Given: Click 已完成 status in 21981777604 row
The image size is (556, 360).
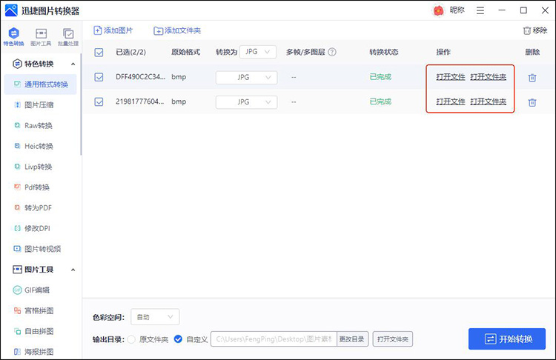Looking at the screenshot, I should coord(380,101).
